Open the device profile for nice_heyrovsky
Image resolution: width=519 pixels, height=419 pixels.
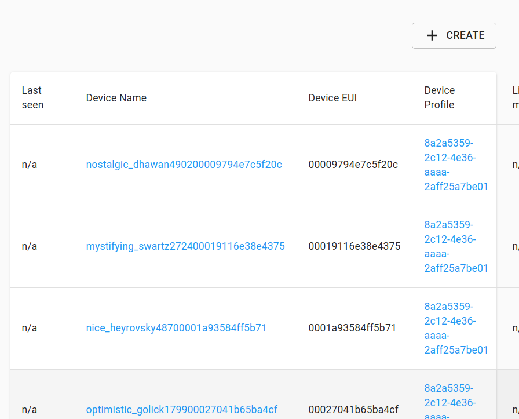pos(455,328)
